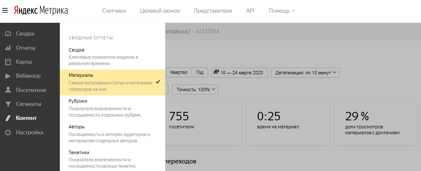Open Представители in the top navigation
The width and height of the screenshot is (421, 171).
click(213, 11)
